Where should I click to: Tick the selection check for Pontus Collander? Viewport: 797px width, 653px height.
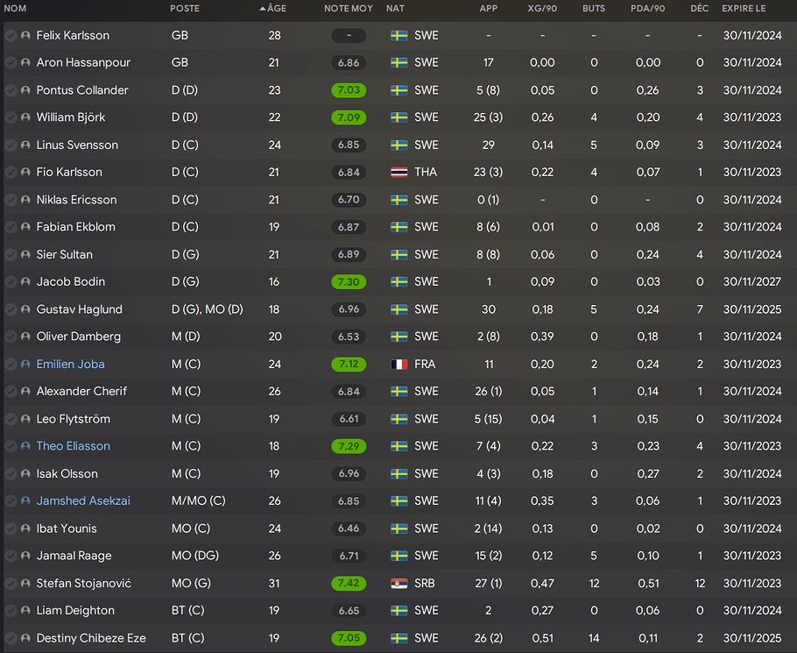coord(11,90)
